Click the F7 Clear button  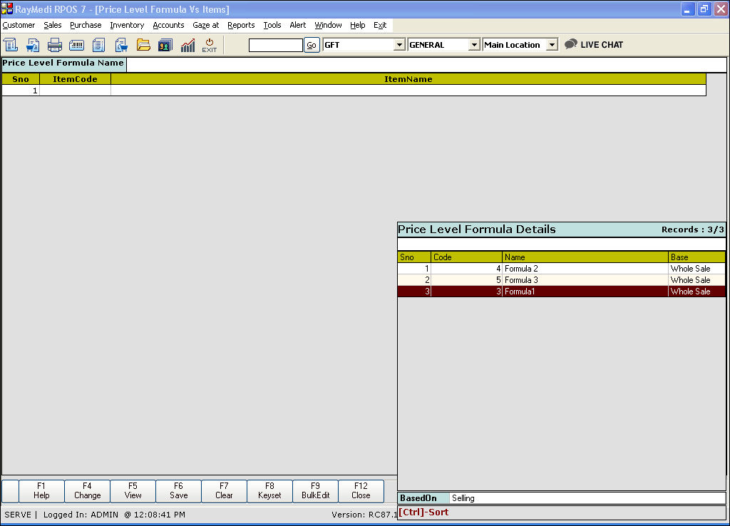tap(224, 491)
